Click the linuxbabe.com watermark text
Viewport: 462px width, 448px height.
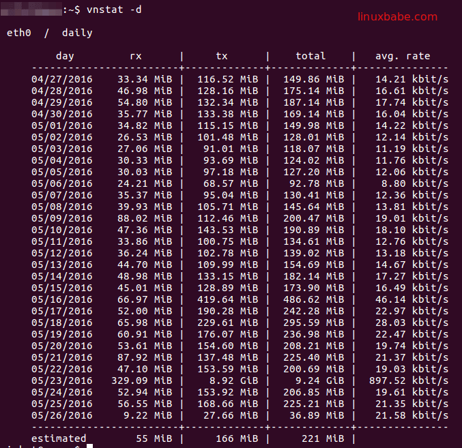click(x=397, y=16)
